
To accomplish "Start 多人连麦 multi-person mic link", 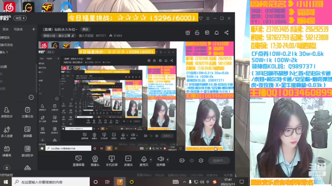I will pos(7,131).
